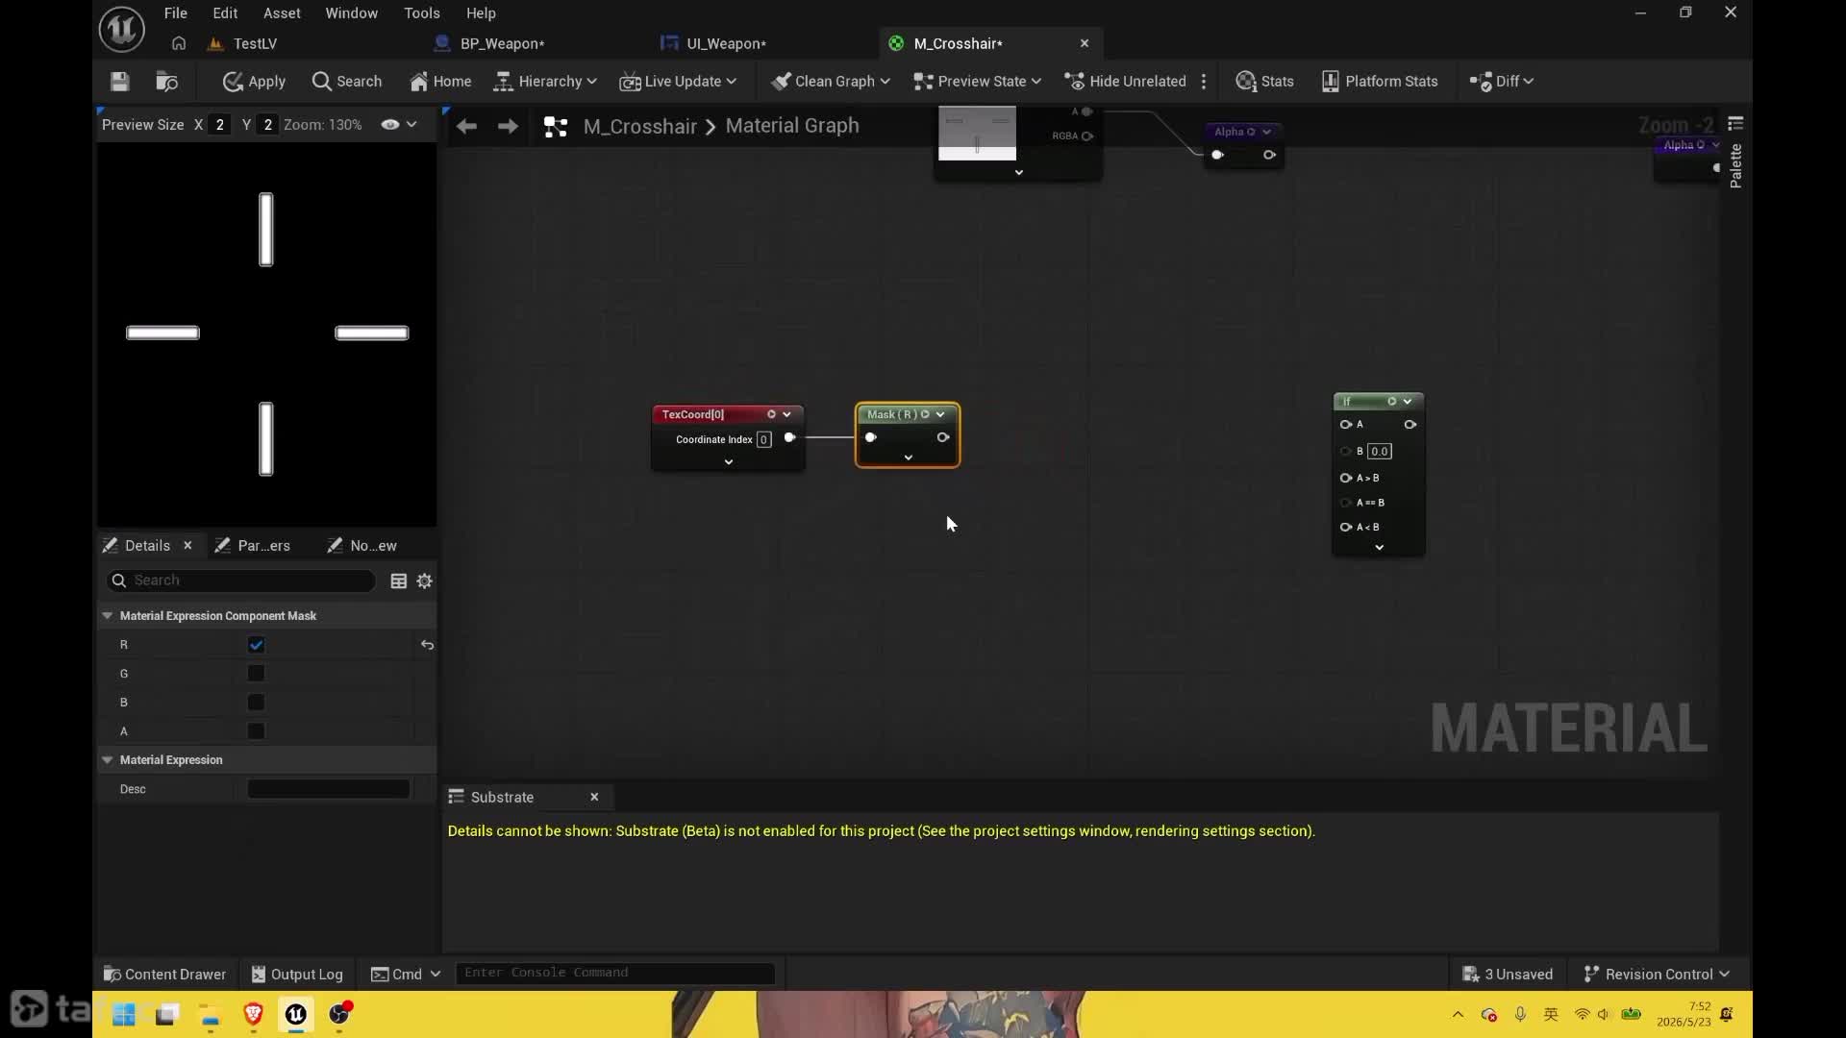Open the Asset menu
This screenshot has width=1846, height=1038.
(282, 13)
